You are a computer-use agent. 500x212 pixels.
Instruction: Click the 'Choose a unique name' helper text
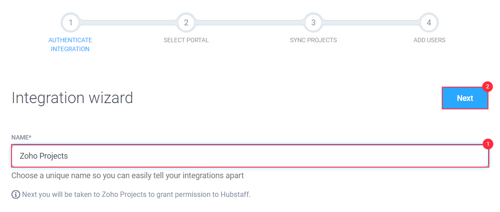click(x=128, y=176)
